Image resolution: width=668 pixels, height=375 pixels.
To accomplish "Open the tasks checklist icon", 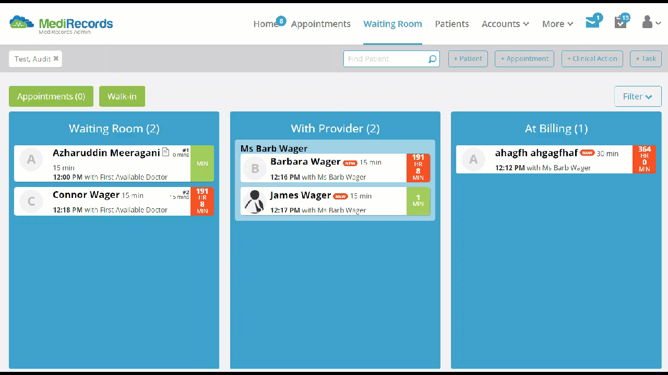I will 621,22.
